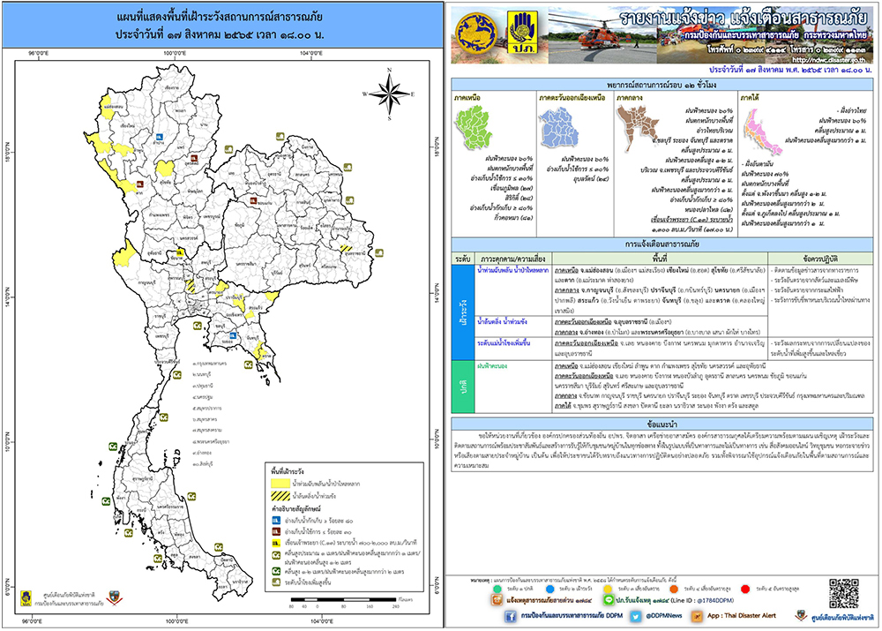Click the warning center emblem beside the QR footer text
882x631 pixels.
click(801, 616)
